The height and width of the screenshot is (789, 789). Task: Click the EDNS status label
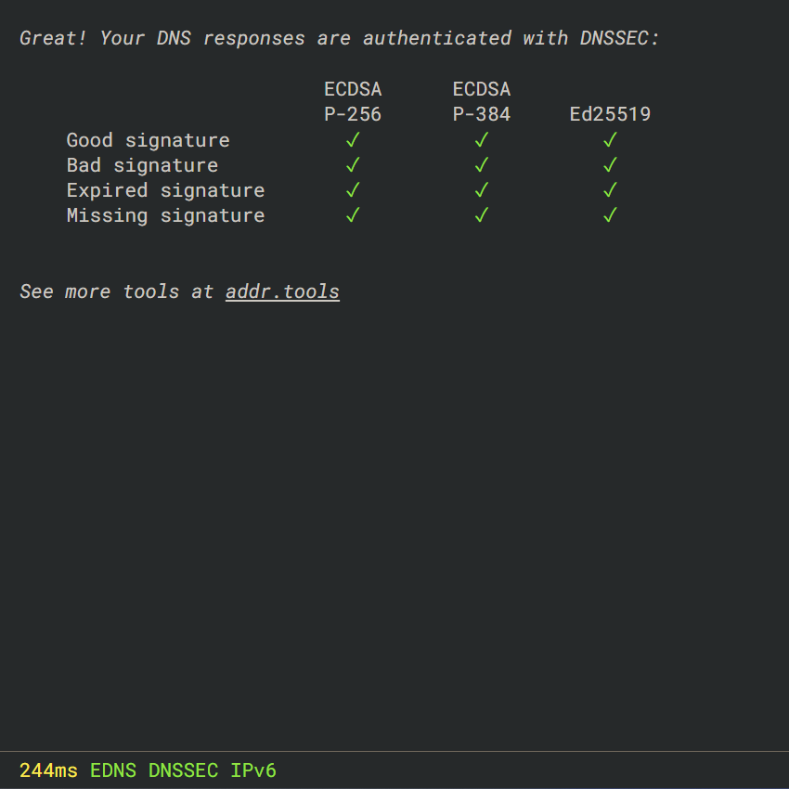113,770
